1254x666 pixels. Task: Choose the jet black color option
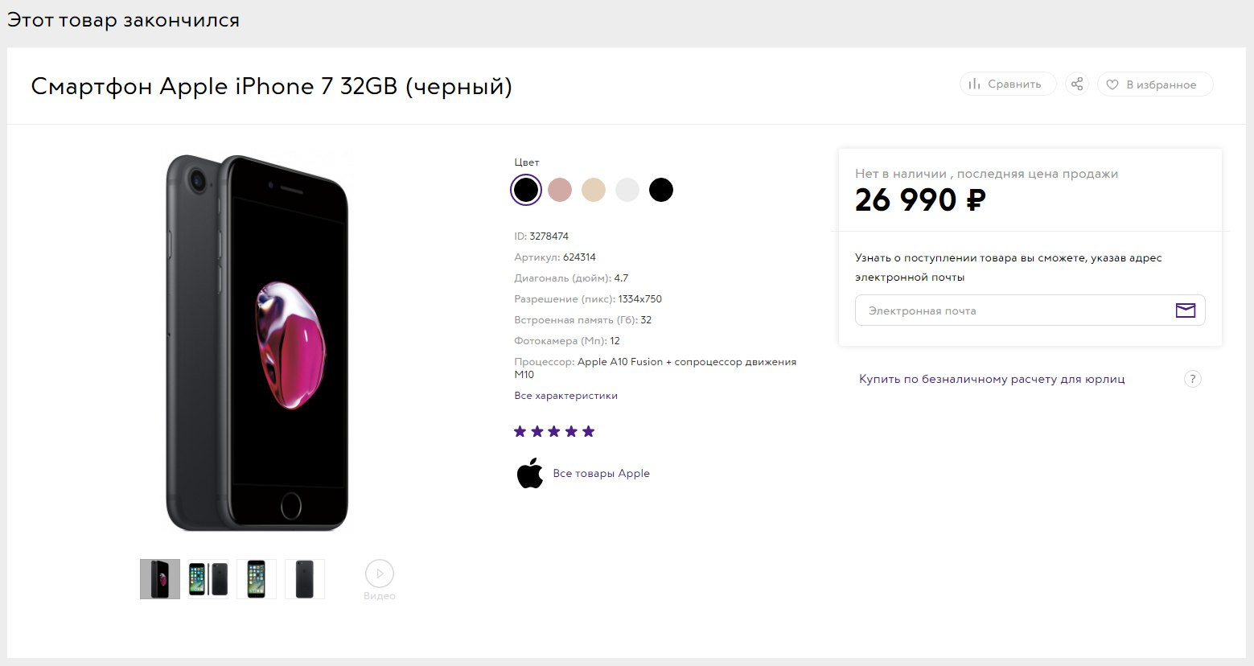[661, 190]
